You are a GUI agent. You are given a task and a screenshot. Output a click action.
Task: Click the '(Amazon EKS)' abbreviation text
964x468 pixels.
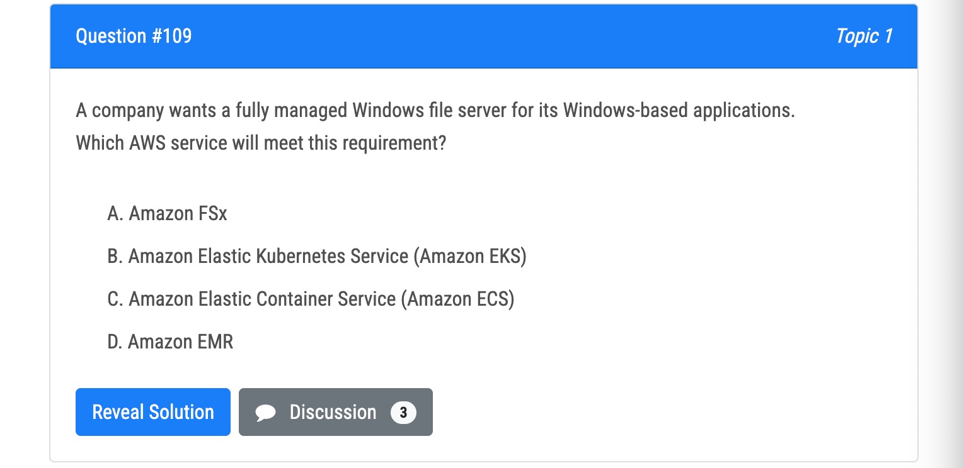[x=470, y=257]
